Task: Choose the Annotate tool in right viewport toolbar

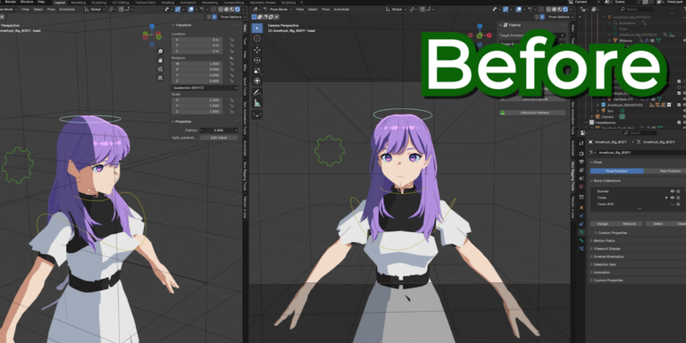Action: [x=257, y=92]
